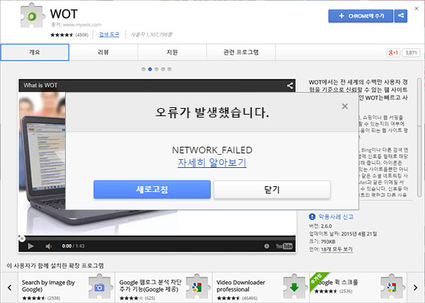Click the WOT star rating
Viewport: 425px width, 303px height.
pos(61,35)
